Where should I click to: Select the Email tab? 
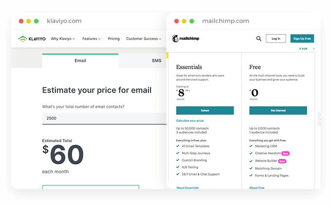tap(80, 61)
